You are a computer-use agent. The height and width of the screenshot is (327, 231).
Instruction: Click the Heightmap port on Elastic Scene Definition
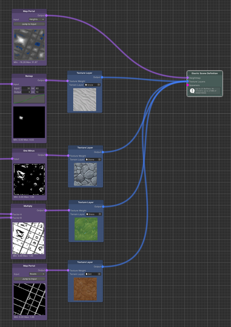[x=188, y=78]
